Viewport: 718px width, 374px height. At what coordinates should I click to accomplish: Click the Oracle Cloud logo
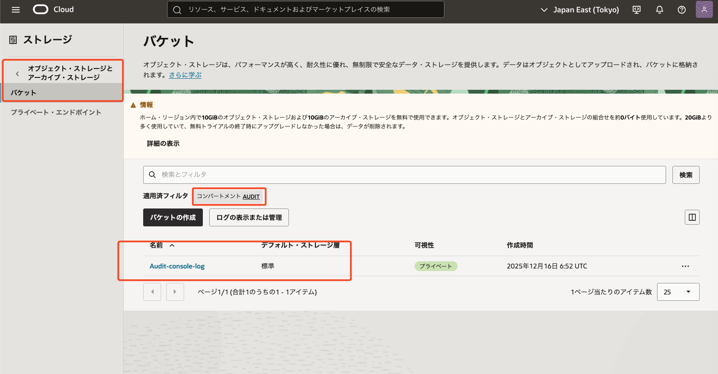tap(41, 9)
